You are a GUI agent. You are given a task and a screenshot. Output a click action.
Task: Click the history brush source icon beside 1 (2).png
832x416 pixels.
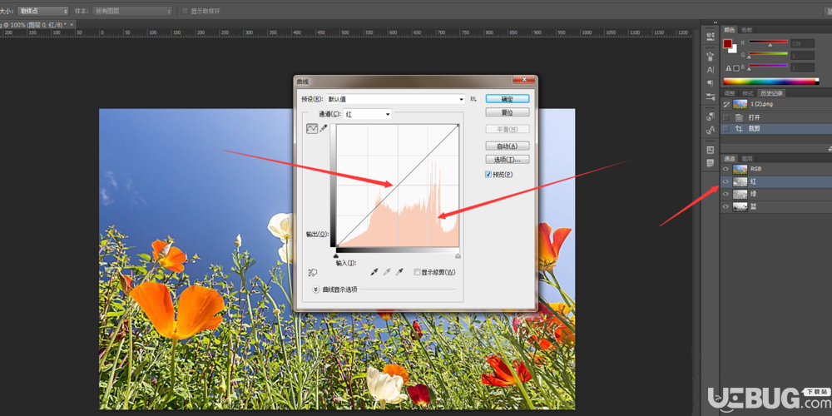(726, 105)
